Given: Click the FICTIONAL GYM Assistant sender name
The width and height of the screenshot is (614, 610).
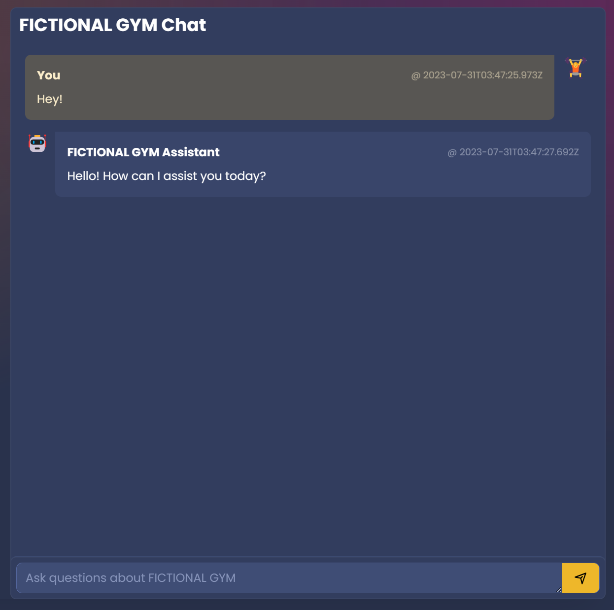Looking at the screenshot, I should point(143,152).
